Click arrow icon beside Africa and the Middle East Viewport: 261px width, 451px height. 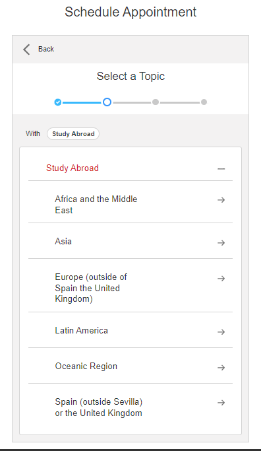221,200
